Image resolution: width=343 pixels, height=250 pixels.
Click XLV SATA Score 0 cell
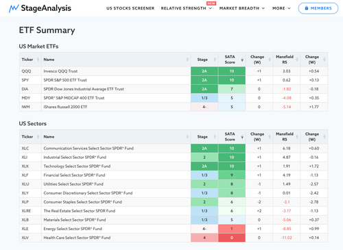[232, 238]
